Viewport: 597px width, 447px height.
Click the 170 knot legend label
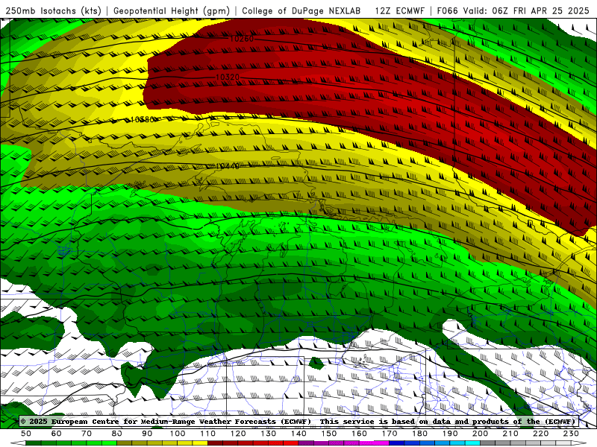389,434
